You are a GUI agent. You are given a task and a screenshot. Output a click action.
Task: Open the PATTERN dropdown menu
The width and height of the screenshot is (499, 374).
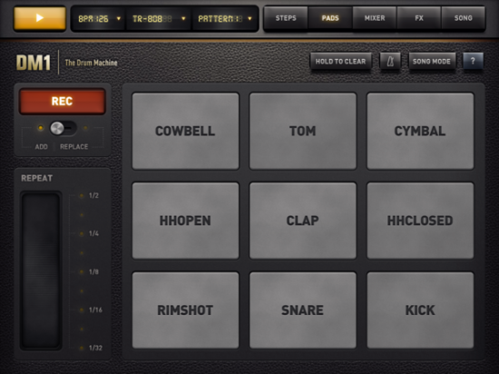[x=225, y=19]
